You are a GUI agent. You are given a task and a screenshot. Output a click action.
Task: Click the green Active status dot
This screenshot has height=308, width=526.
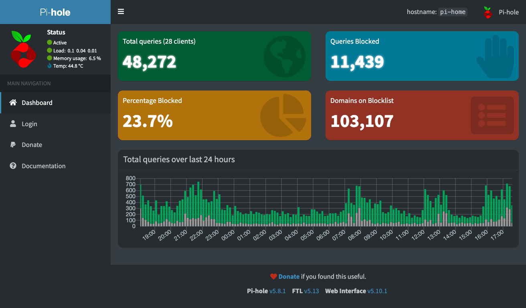tap(50, 42)
